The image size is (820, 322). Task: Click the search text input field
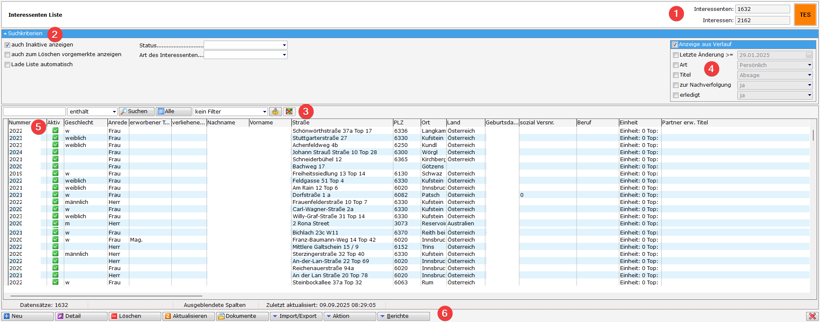(x=34, y=111)
